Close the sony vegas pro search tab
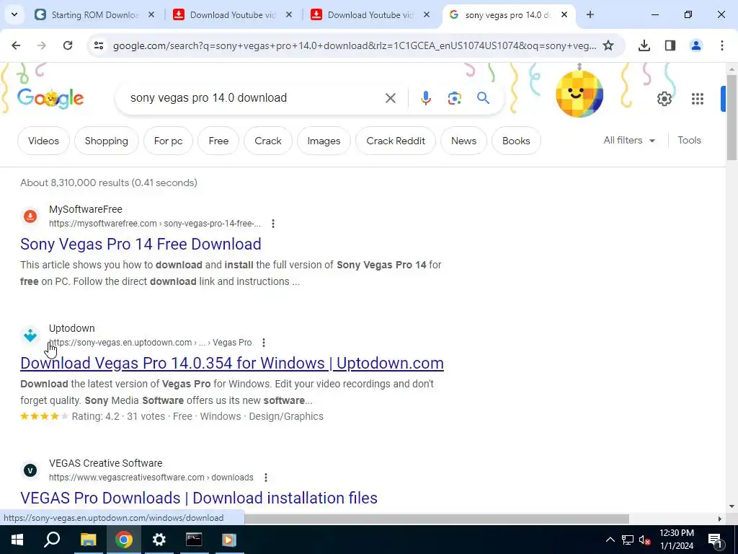 [564, 15]
